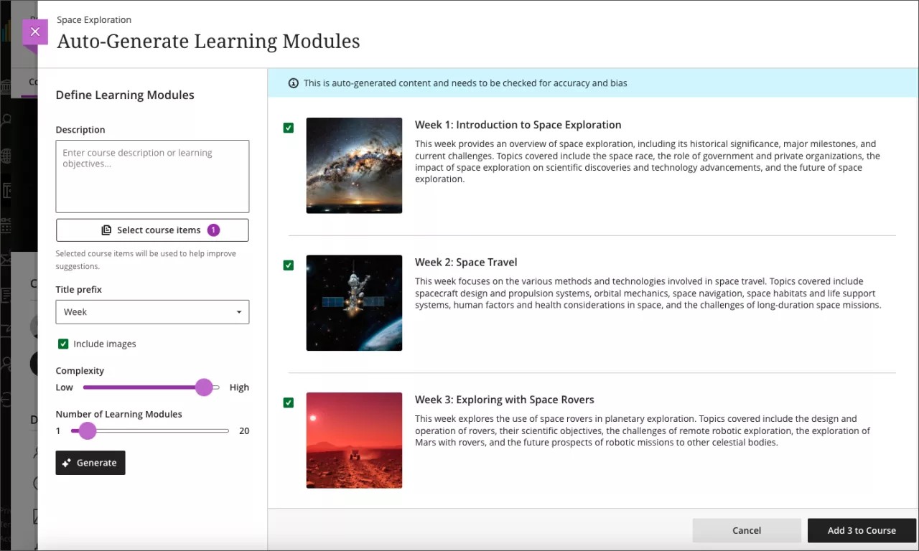919x551 pixels.
Task: Click the Add 3 to Course button
Action: 862,530
